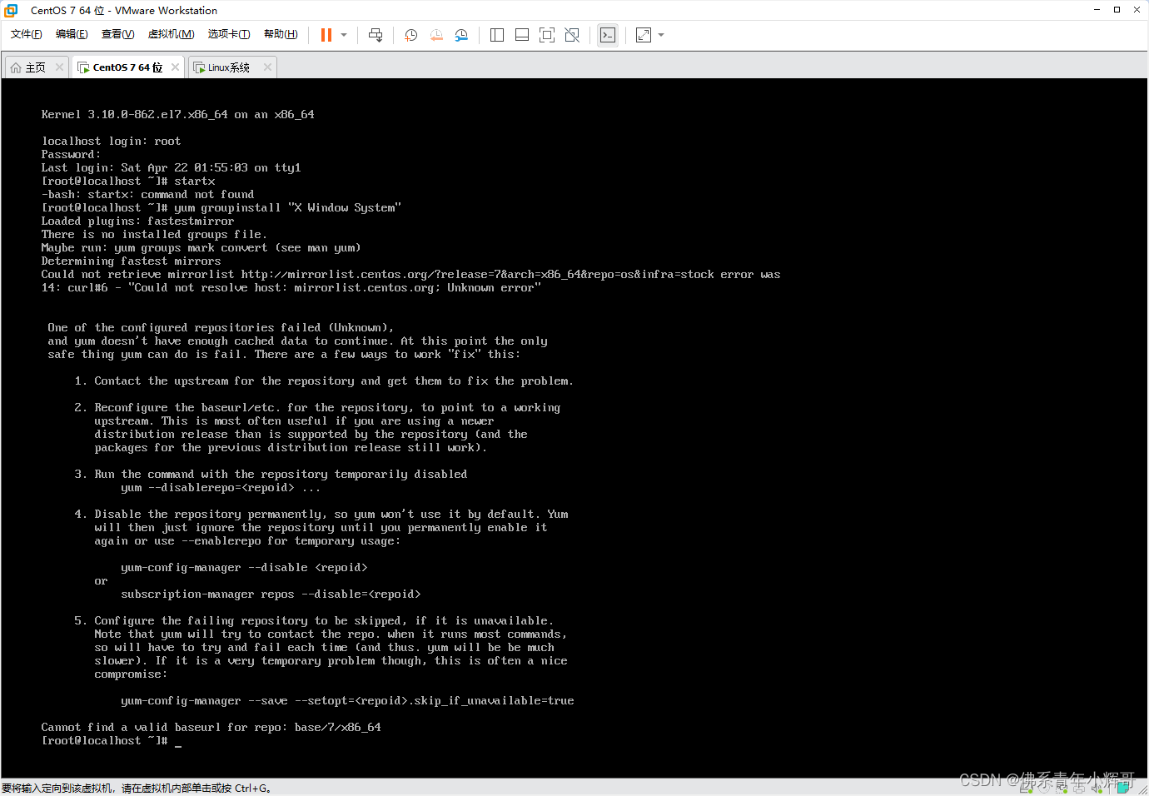Click the stretch guest display icon
The image size is (1149, 796).
(x=644, y=35)
